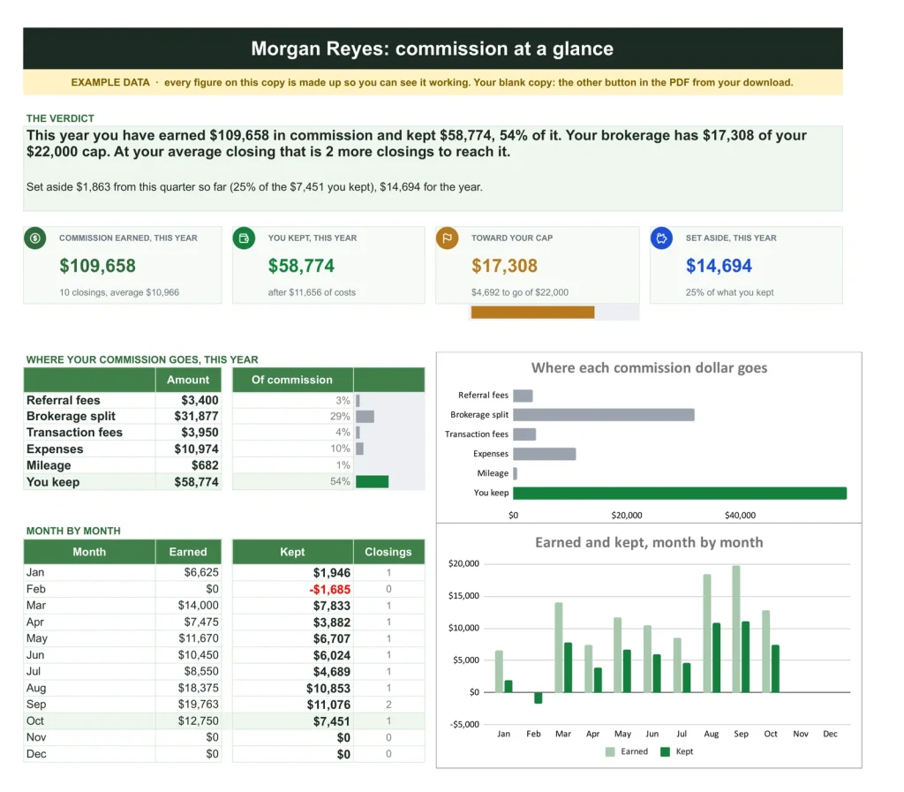Image resolution: width=904 pixels, height=792 pixels.
Task: Select the Mileage row label
Action: point(49,465)
